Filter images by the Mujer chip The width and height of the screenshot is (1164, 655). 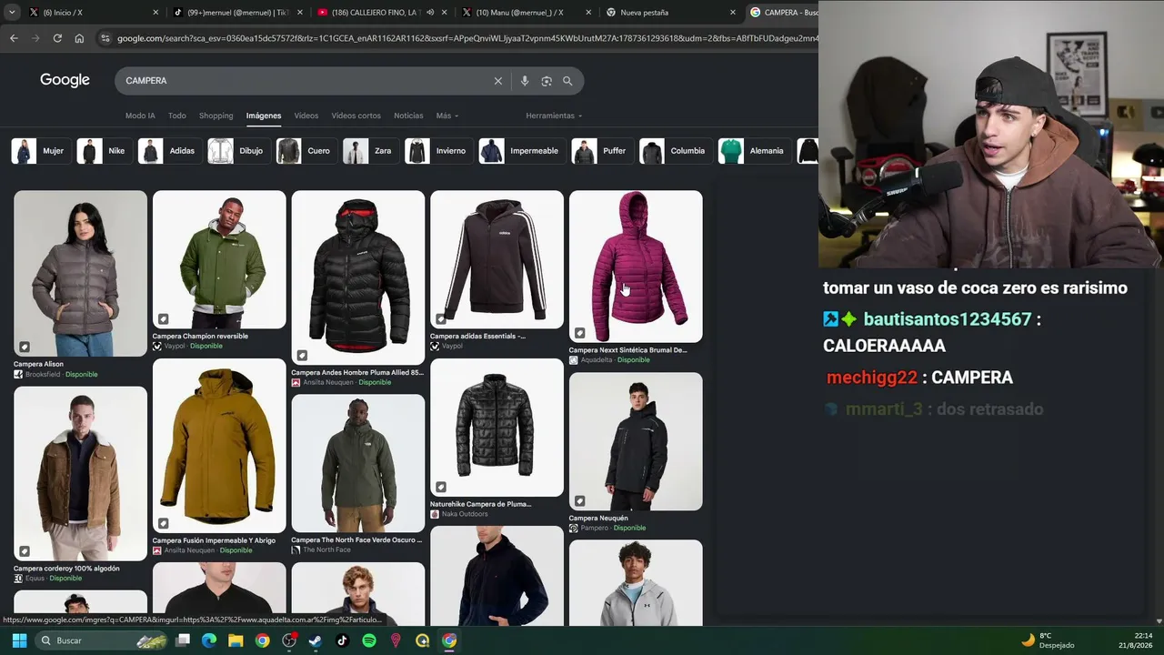(x=40, y=151)
